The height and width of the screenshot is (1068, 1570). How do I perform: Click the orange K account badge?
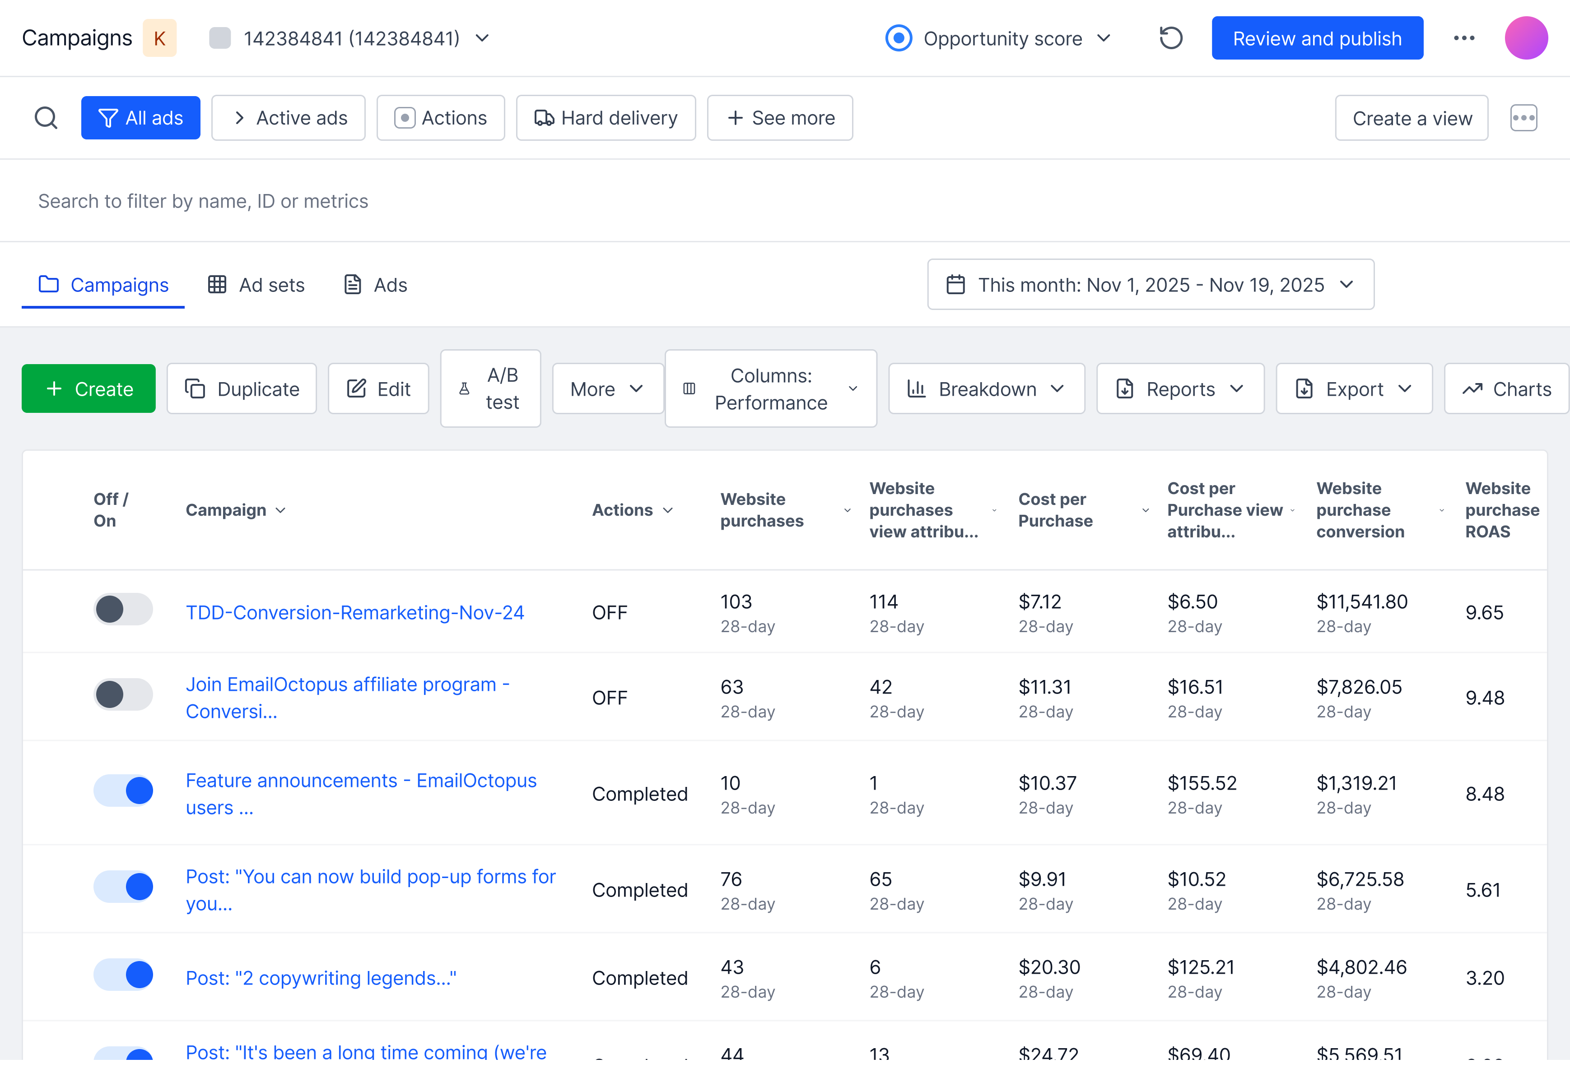159,38
